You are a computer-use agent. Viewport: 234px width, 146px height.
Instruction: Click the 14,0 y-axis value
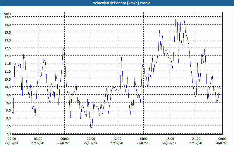[8, 25]
